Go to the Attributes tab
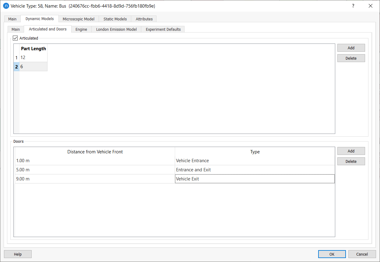This screenshot has height=262, width=380. [144, 19]
